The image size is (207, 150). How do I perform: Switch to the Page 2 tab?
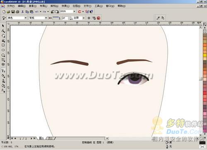point(51,138)
